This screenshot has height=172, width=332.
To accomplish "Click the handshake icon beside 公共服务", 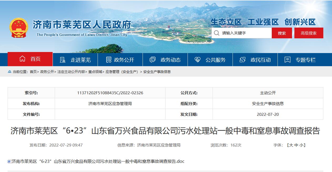I will (x=198, y=60).
